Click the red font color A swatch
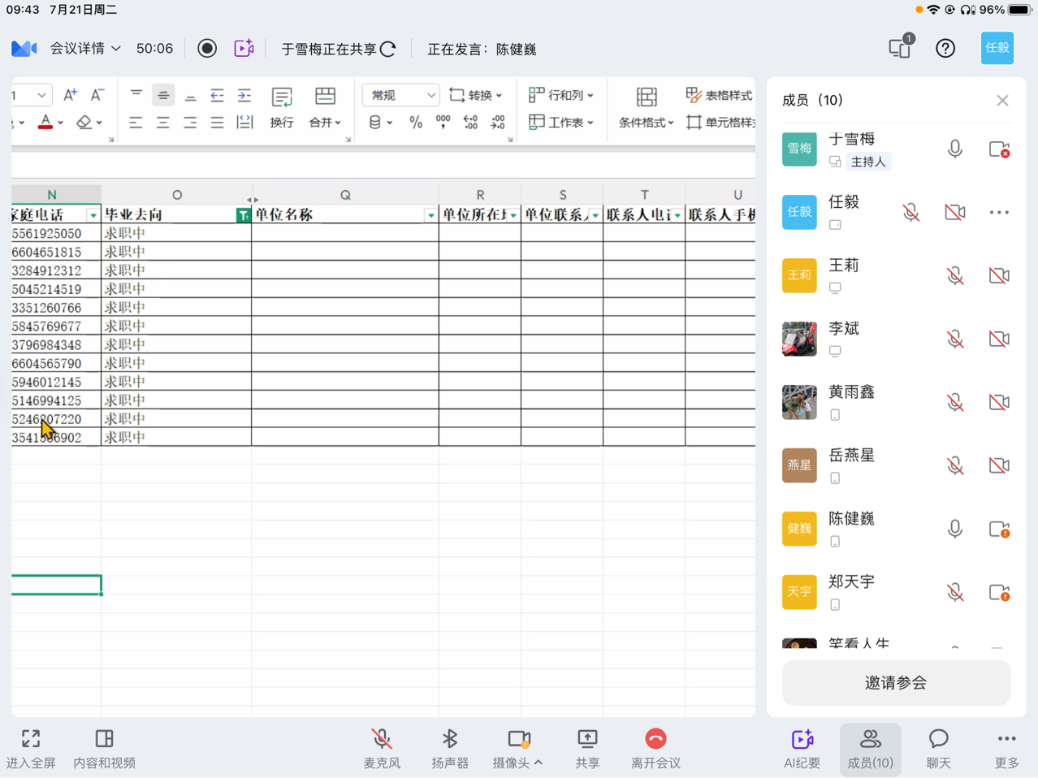The image size is (1038, 778). [x=45, y=123]
